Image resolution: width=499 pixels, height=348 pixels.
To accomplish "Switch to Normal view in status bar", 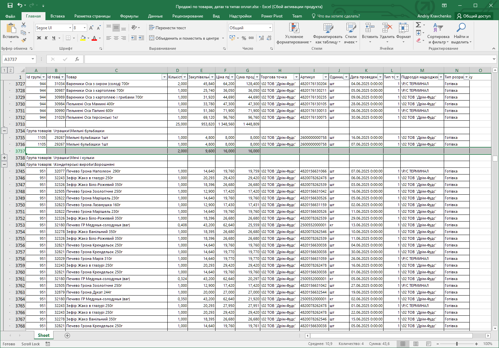I will tap(403, 344).
